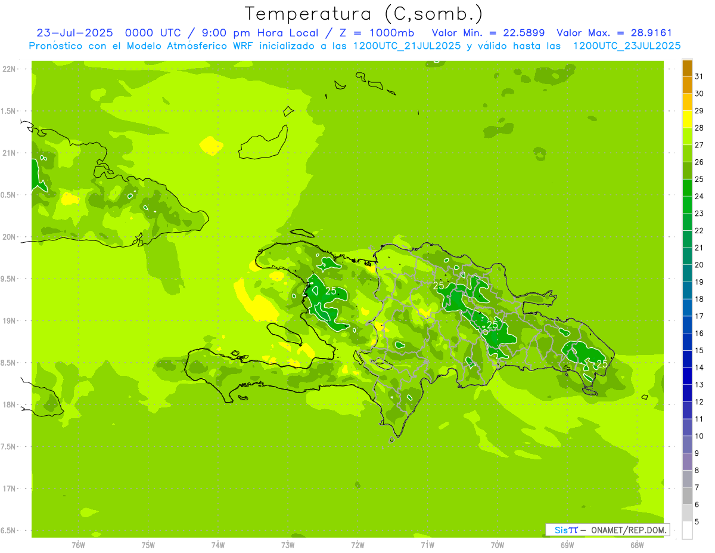Screen dimensions: 715x553
Task: Click the "68W" longitude axis label
Action: tap(637, 545)
